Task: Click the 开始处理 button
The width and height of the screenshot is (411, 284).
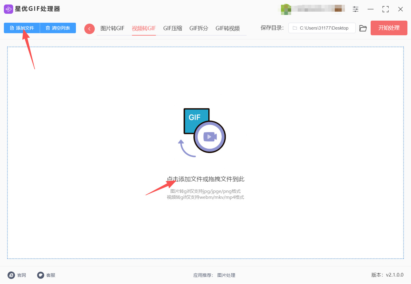Action: (x=389, y=28)
